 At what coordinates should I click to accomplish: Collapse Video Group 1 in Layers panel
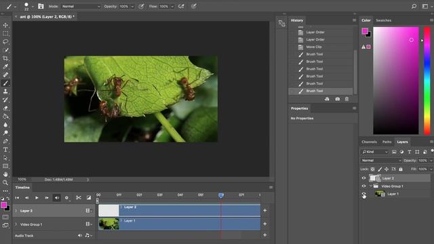tap(371, 186)
